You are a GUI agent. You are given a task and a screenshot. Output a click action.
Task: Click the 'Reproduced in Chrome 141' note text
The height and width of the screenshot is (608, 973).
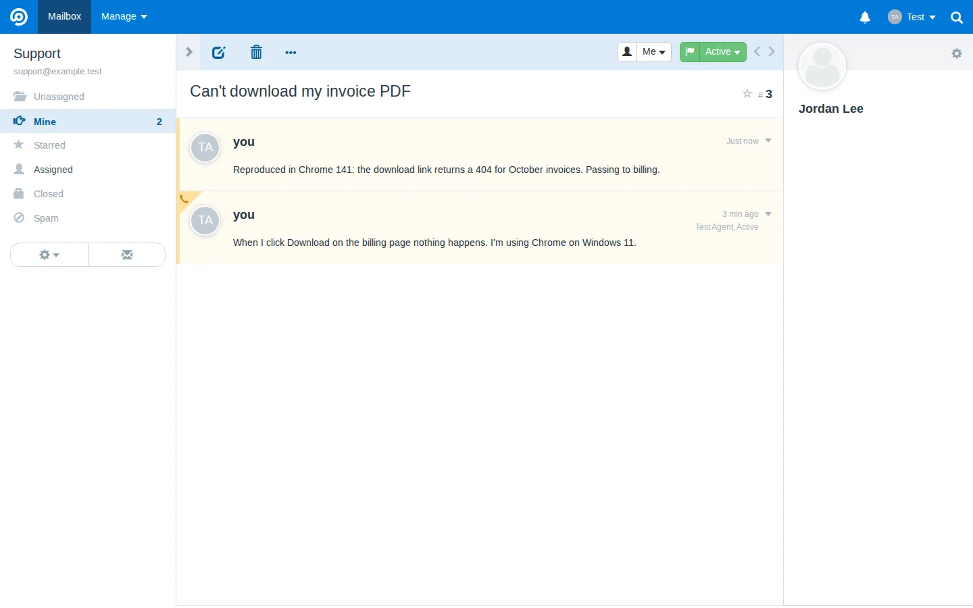click(447, 170)
